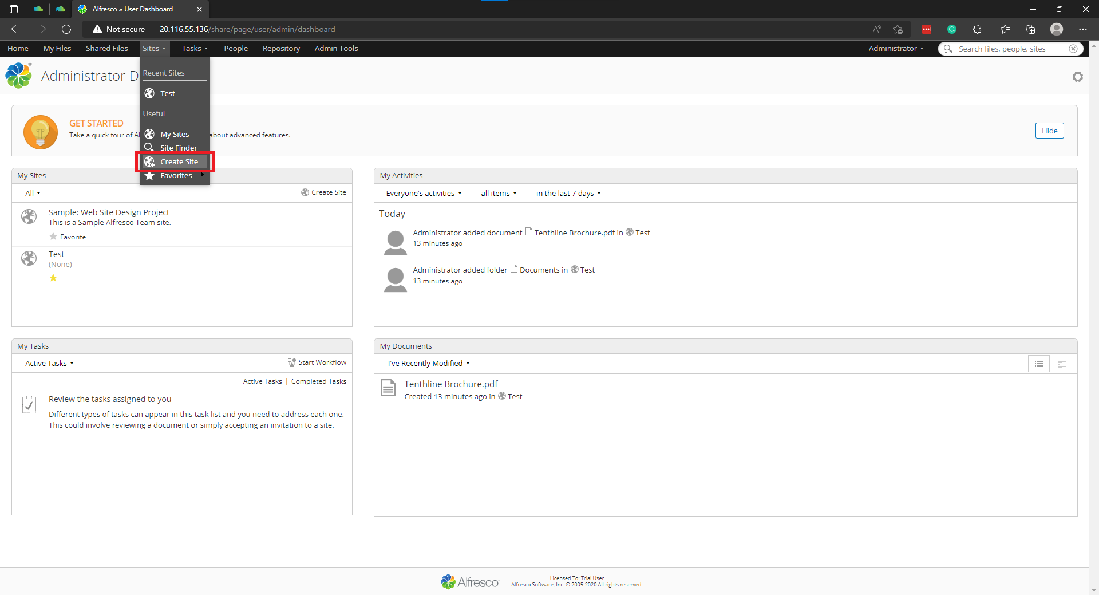Open Shared Files in navigation bar
The width and height of the screenshot is (1099, 595).
point(107,49)
